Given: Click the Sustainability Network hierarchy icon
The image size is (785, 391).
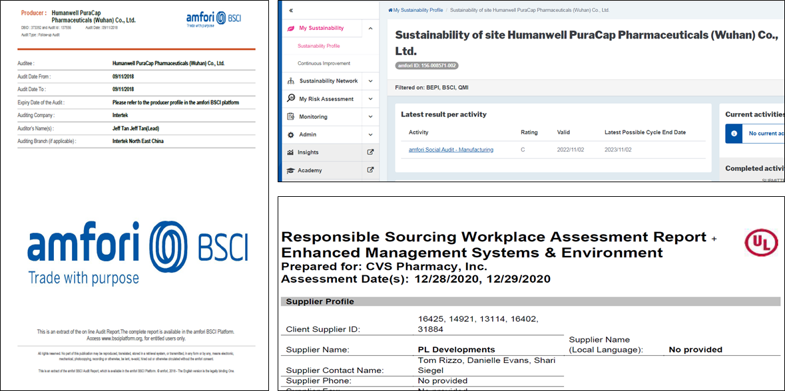Looking at the screenshot, I should [x=291, y=81].
